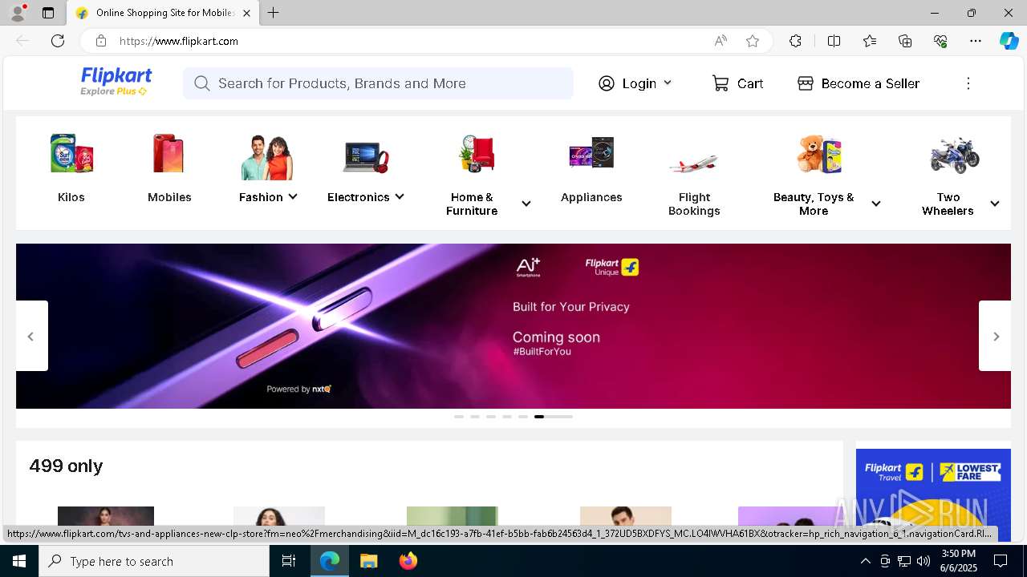
Task: Open the taskbar clock and date
Action: (958, 561)
